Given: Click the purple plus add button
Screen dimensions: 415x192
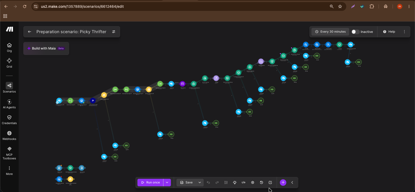Looking at the screenshot, I should (283, 182).
